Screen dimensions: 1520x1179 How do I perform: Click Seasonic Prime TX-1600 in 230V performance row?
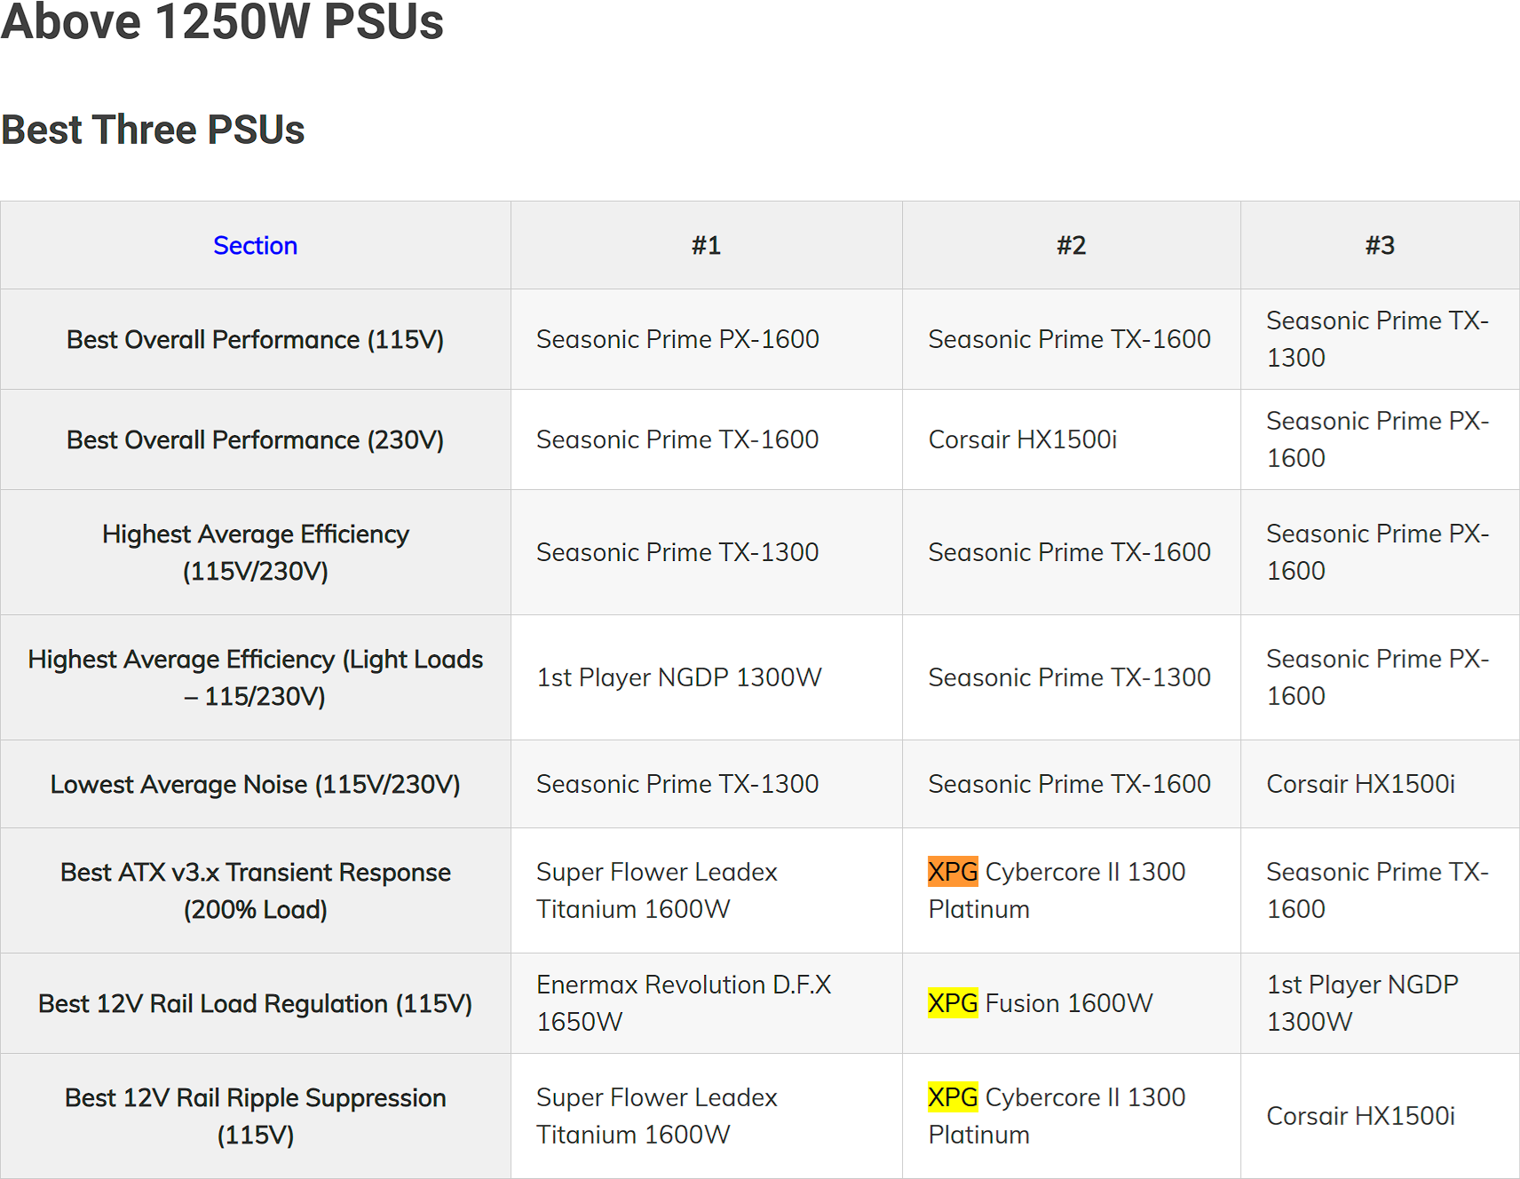[x=677, y=440]
